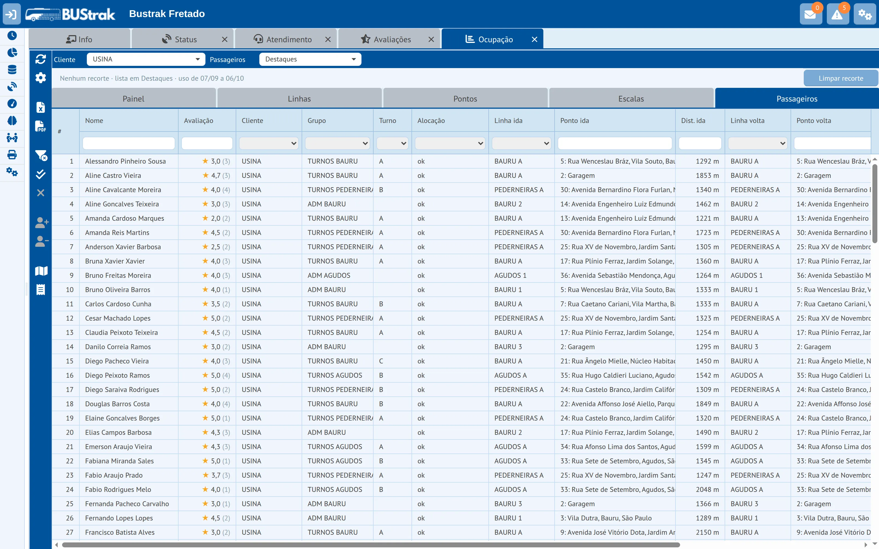Image resolution: width=879 pixels, height=549 pixels.
Task: Open the warning alerts icon with badge 5
Action: click(838, 15)
